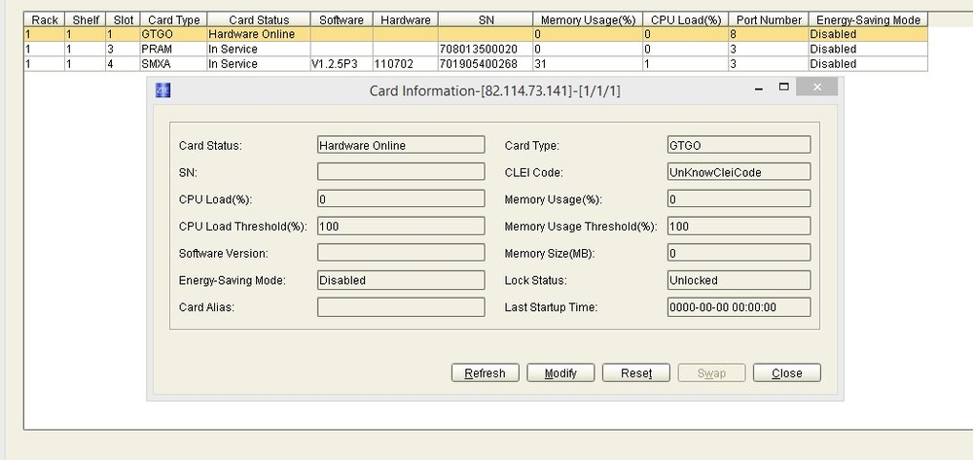
Task: Click the Memory Usage Threshold(%) field
Action: pos(739,227)
